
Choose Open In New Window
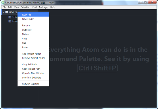(33, 73)
